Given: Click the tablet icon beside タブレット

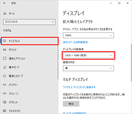Looking at the screenshot, I should pyautogui.click(x=4, y=102).
